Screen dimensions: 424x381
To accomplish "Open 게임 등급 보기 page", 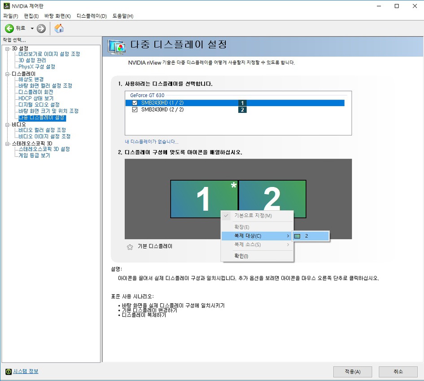I will pos(35,155).
